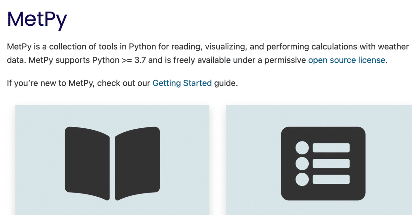
Task: Click the word 'weather' in intro paragraph
Action: (393, 47)
